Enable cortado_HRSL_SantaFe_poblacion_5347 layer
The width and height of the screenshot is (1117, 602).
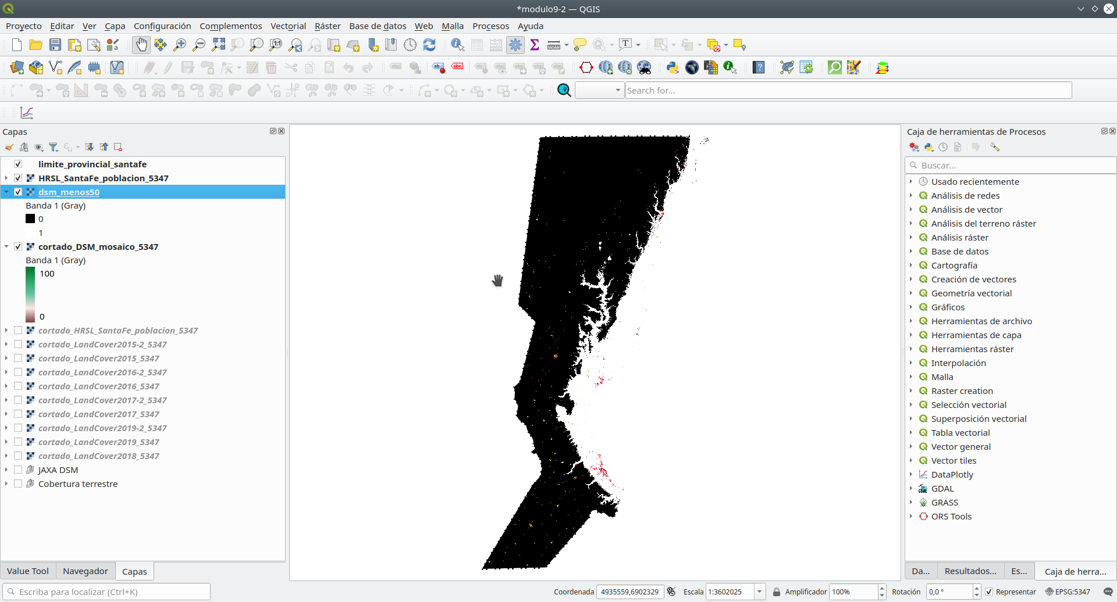pyautogui.click(x=18, y=330)
